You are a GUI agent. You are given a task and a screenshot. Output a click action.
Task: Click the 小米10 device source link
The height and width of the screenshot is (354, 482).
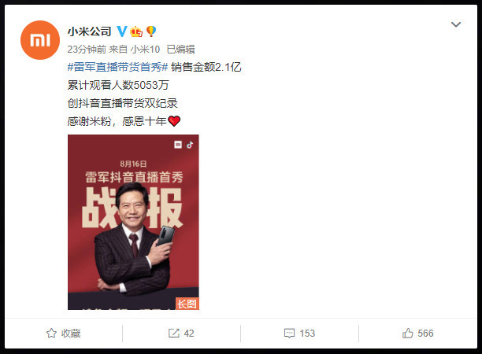pos(145,49)
